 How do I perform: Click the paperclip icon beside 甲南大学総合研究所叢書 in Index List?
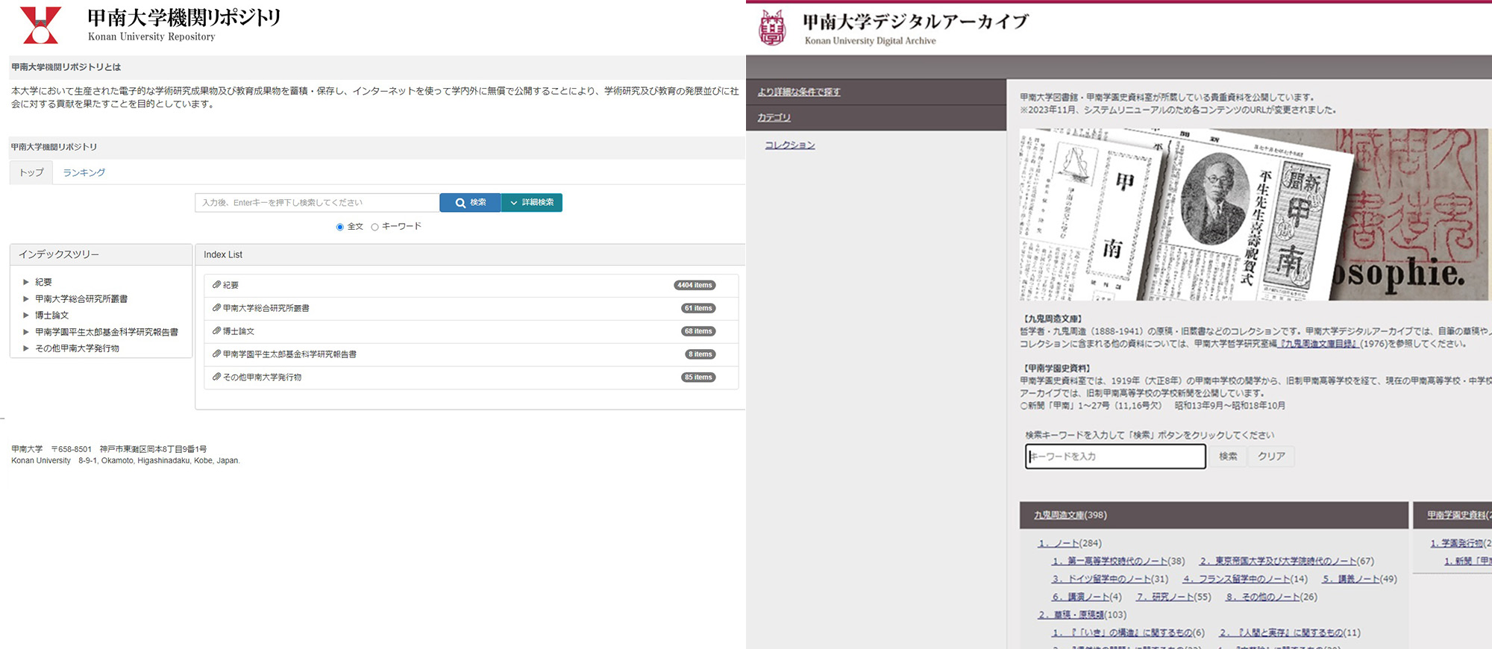tap(216, 308)
